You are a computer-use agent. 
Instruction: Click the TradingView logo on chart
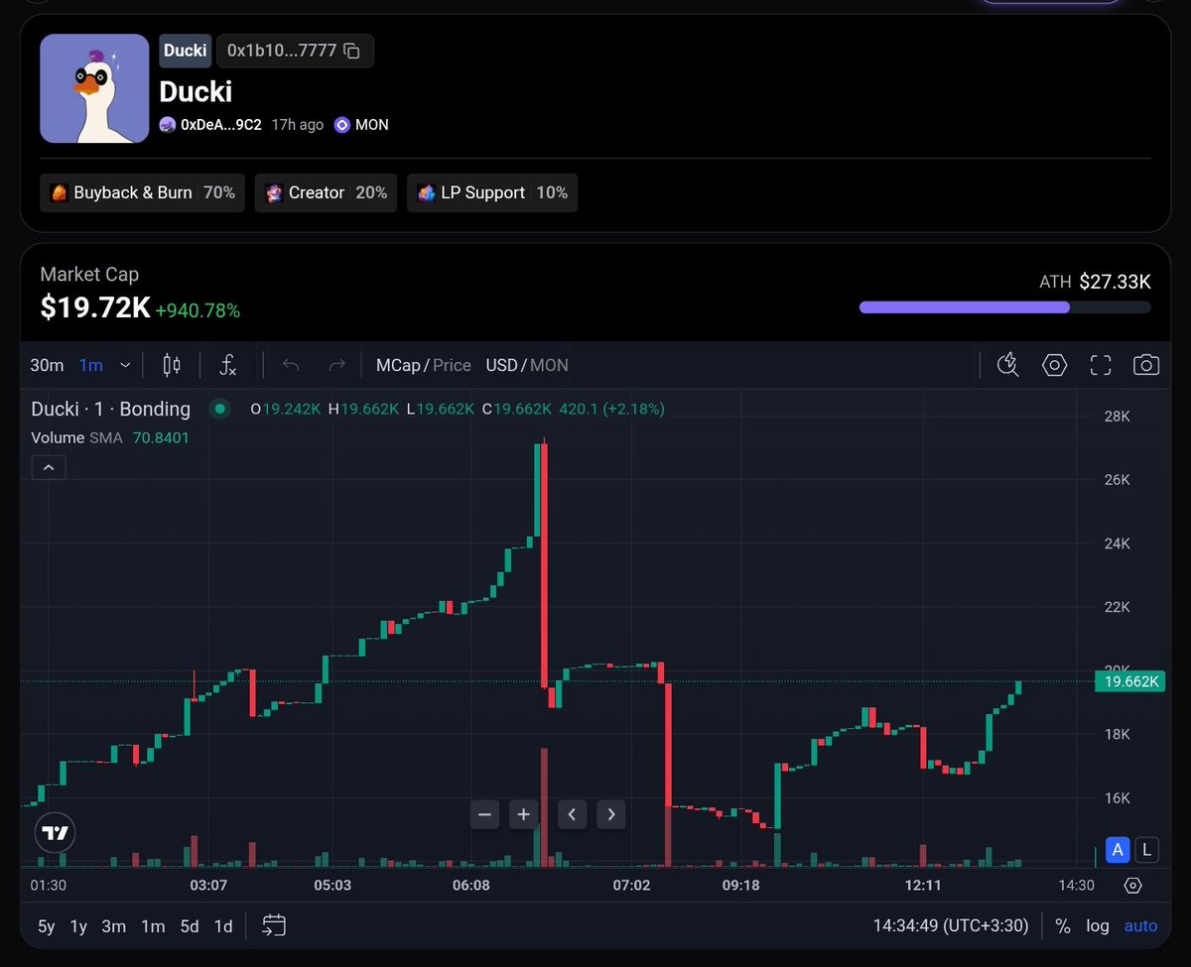tap(56, 833)
